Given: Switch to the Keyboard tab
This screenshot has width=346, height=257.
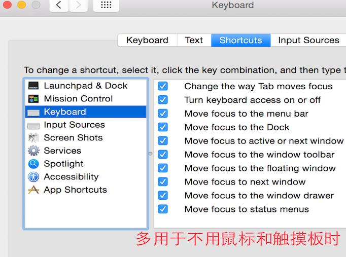Looking at the screenshot, I should click(x=147, y=41).
